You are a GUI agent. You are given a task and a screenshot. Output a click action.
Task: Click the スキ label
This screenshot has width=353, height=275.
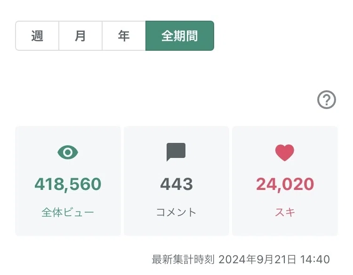[285, 212]
